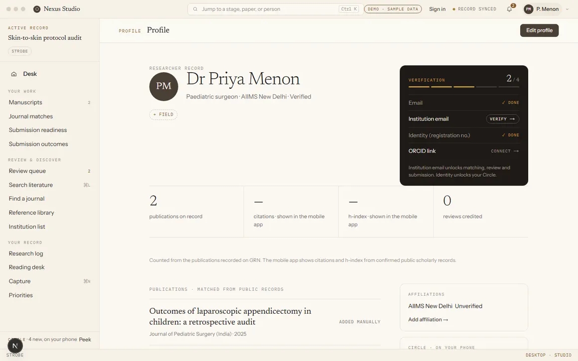Click the citations stat cell

coord(291,212)
